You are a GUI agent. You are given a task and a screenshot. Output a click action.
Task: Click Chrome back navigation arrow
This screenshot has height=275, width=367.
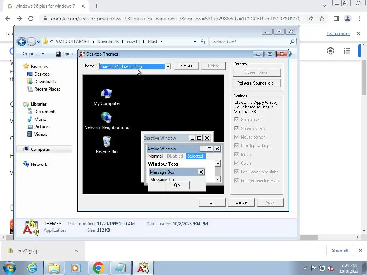[x=8, y=19]
